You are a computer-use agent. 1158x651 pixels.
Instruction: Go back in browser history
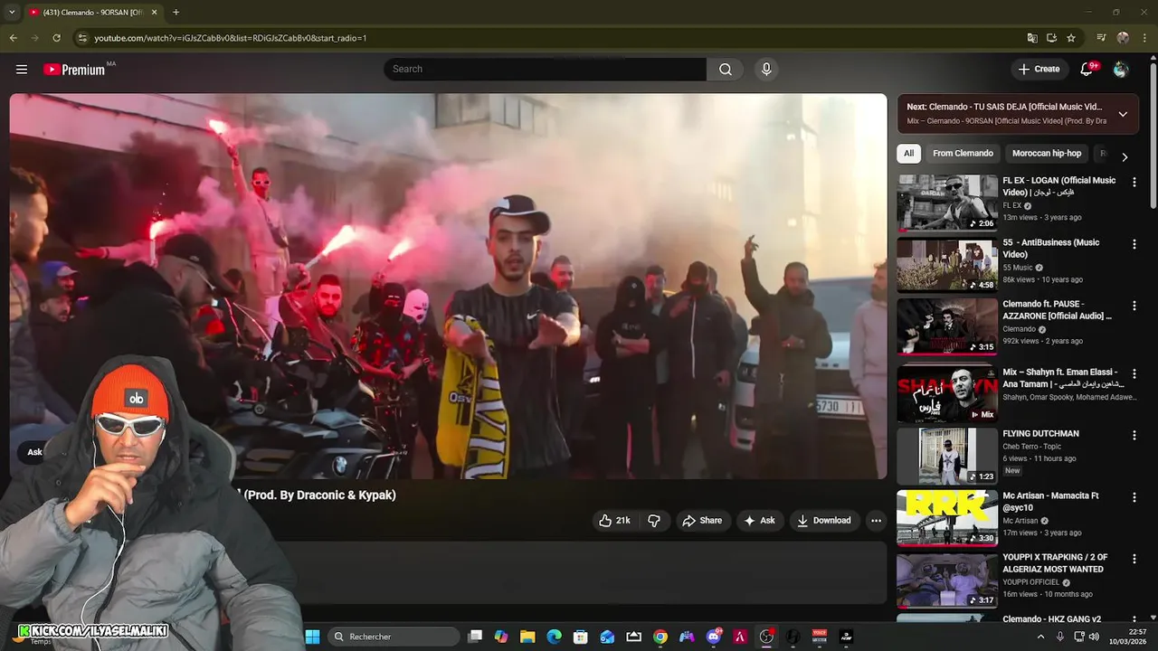(x=13, y=38)
